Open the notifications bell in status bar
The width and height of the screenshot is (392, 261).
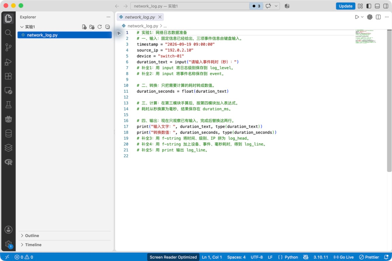tap(386, 257)
